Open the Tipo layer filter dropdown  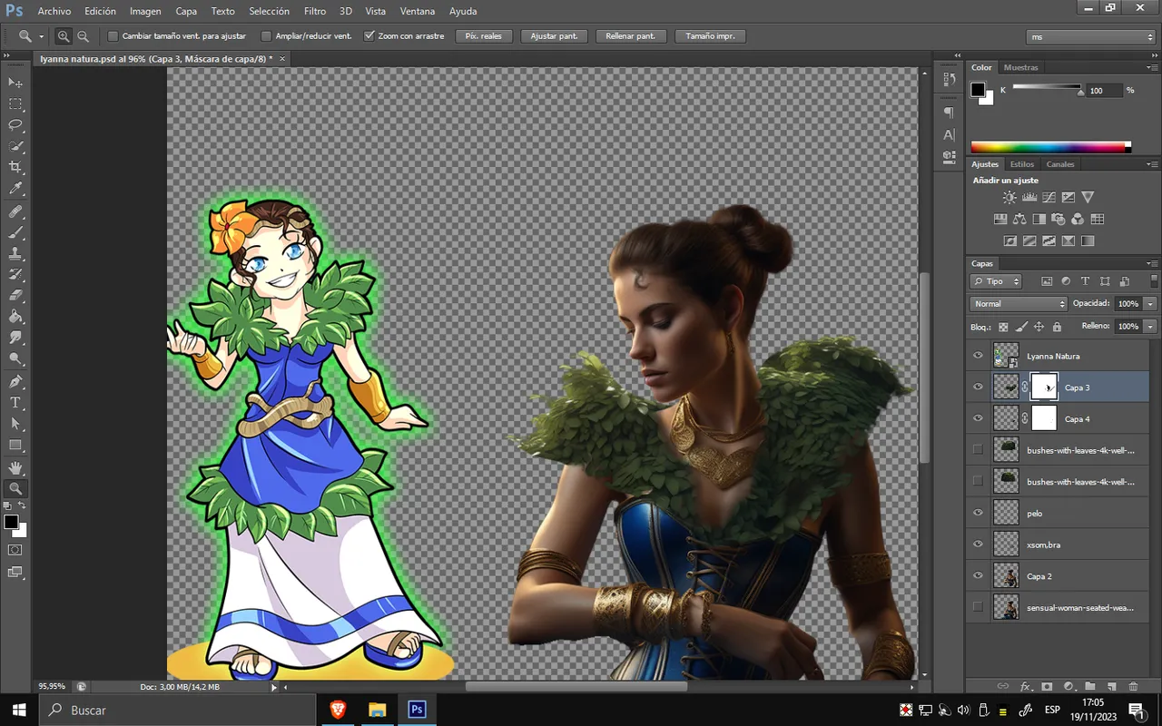pyautogui.click(x=996, y=281)
